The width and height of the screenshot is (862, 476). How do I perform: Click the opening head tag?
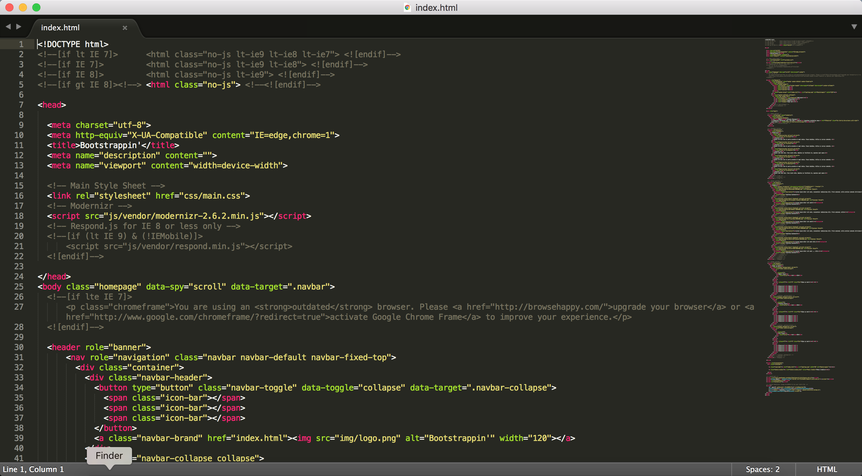point(52,105)
